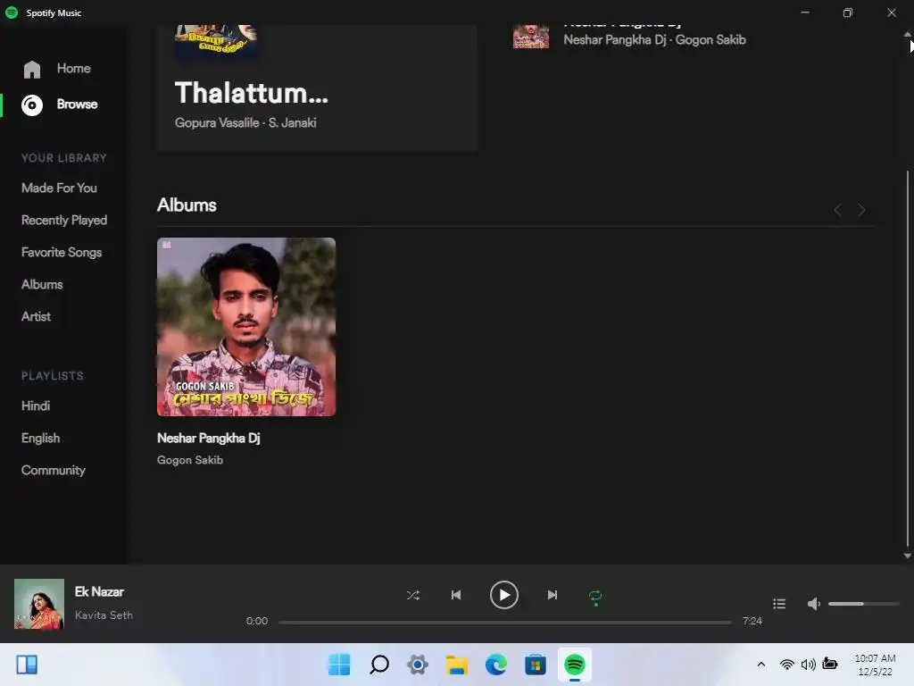Image resolution: width=914 pixels, height=686 pixels.
Task: Toggle shuffle playback
Action: click(x=412, y=595)
